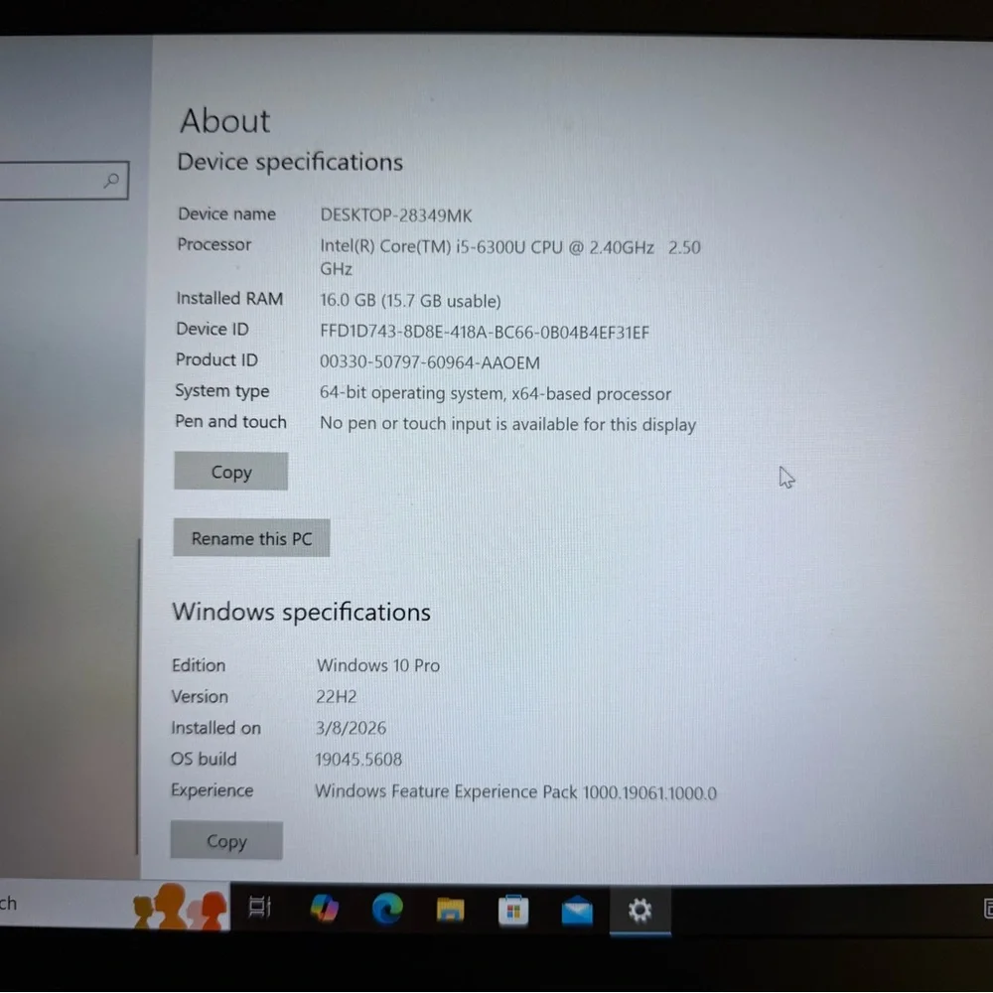Click the Pen and touch label

(230, 422)
